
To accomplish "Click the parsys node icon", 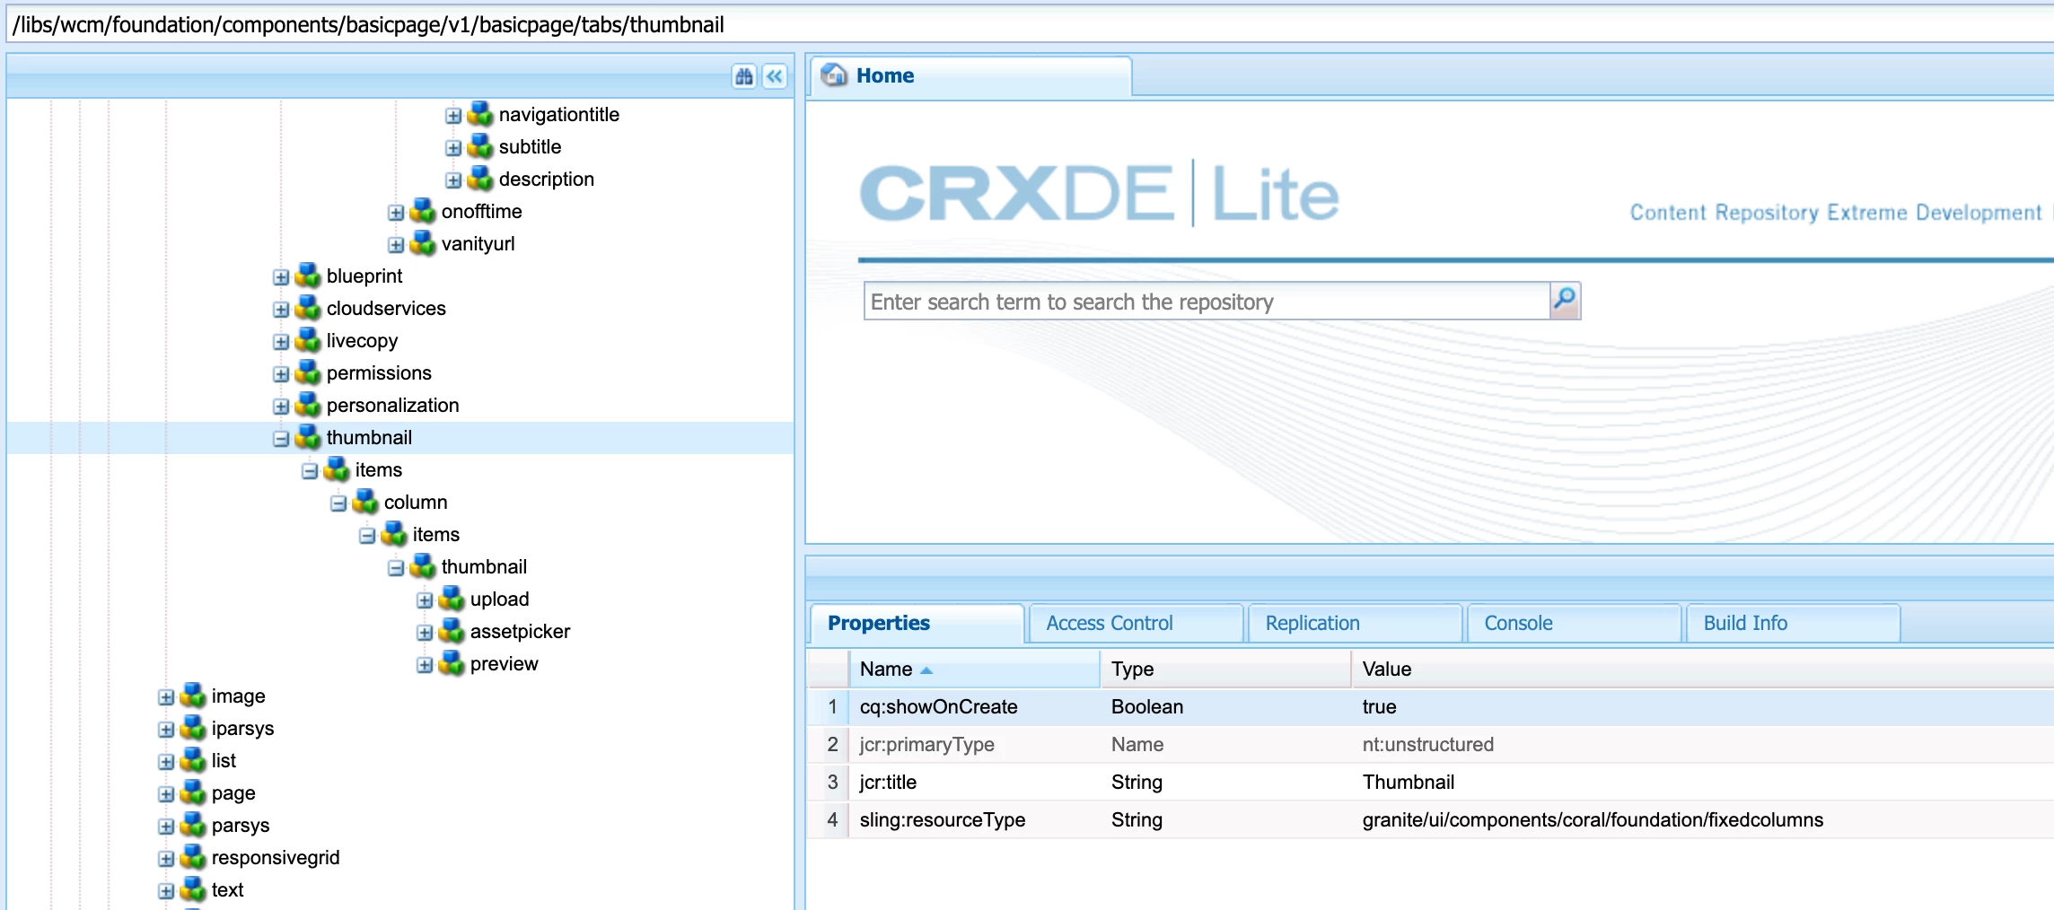I will (x=194, y=825).
